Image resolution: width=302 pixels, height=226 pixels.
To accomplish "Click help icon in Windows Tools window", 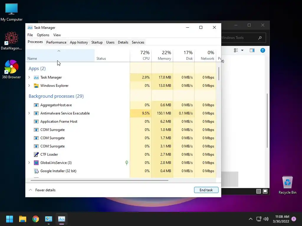I will pyautogui.click(x=262, y=50).
